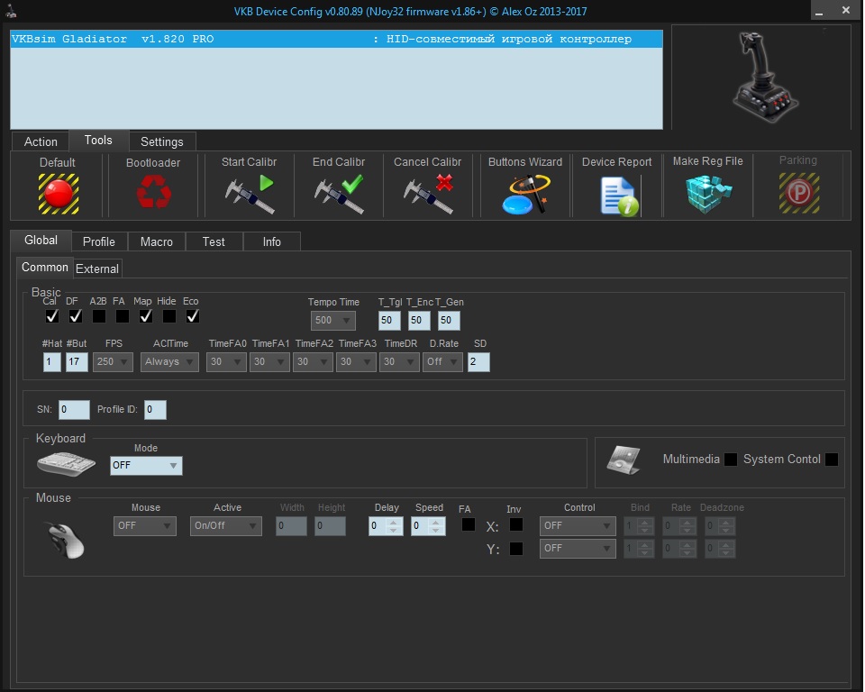
Task: Launch the Buttons Wizard icon
Action: click(x=525, y=195)
